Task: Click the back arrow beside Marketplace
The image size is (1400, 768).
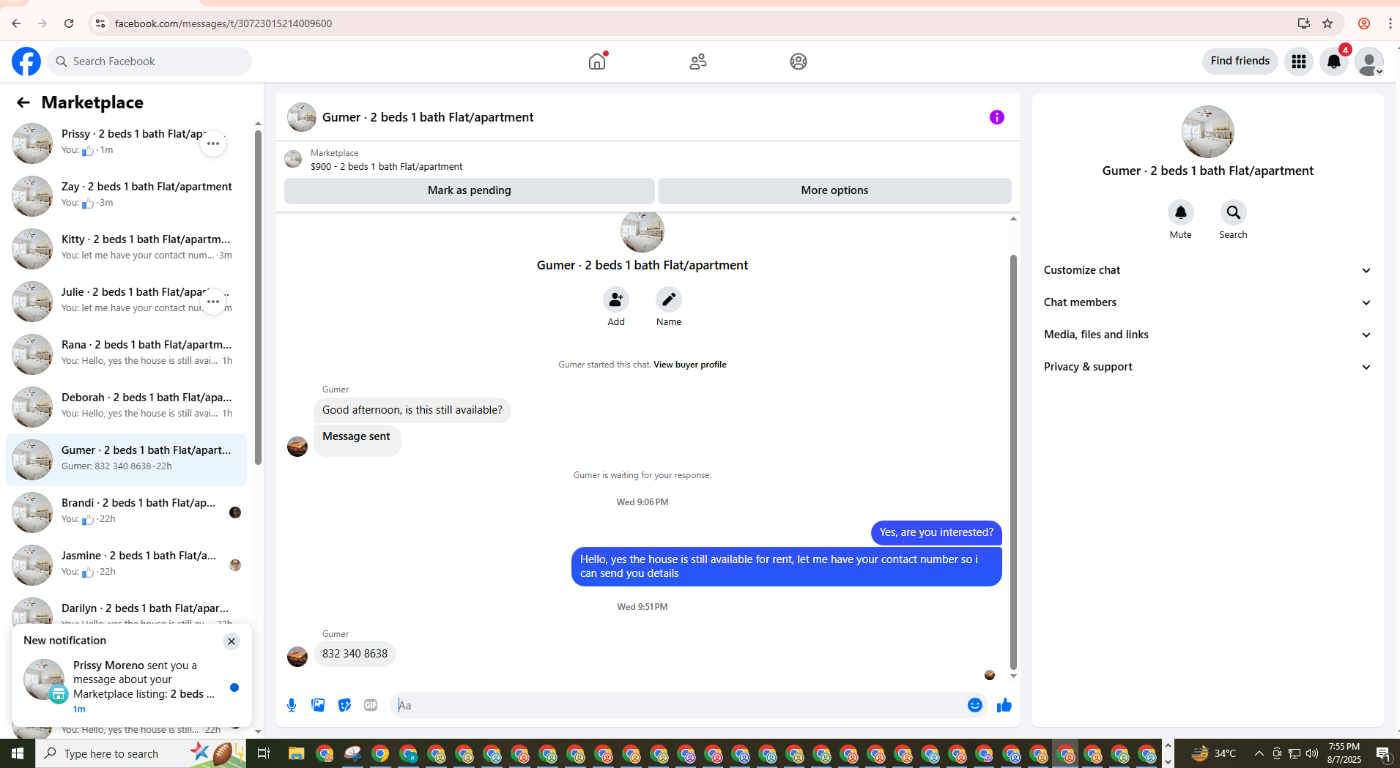Action: pos(23,102)
